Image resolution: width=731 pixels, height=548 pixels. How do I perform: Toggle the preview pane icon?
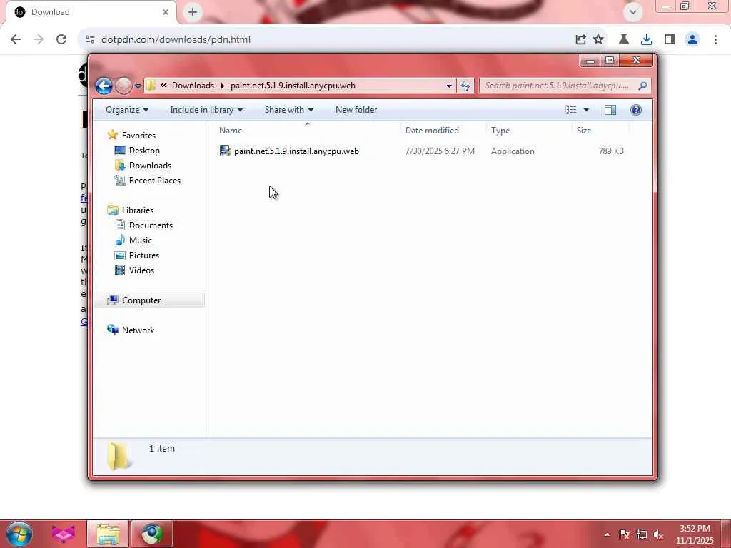(610, 110)
